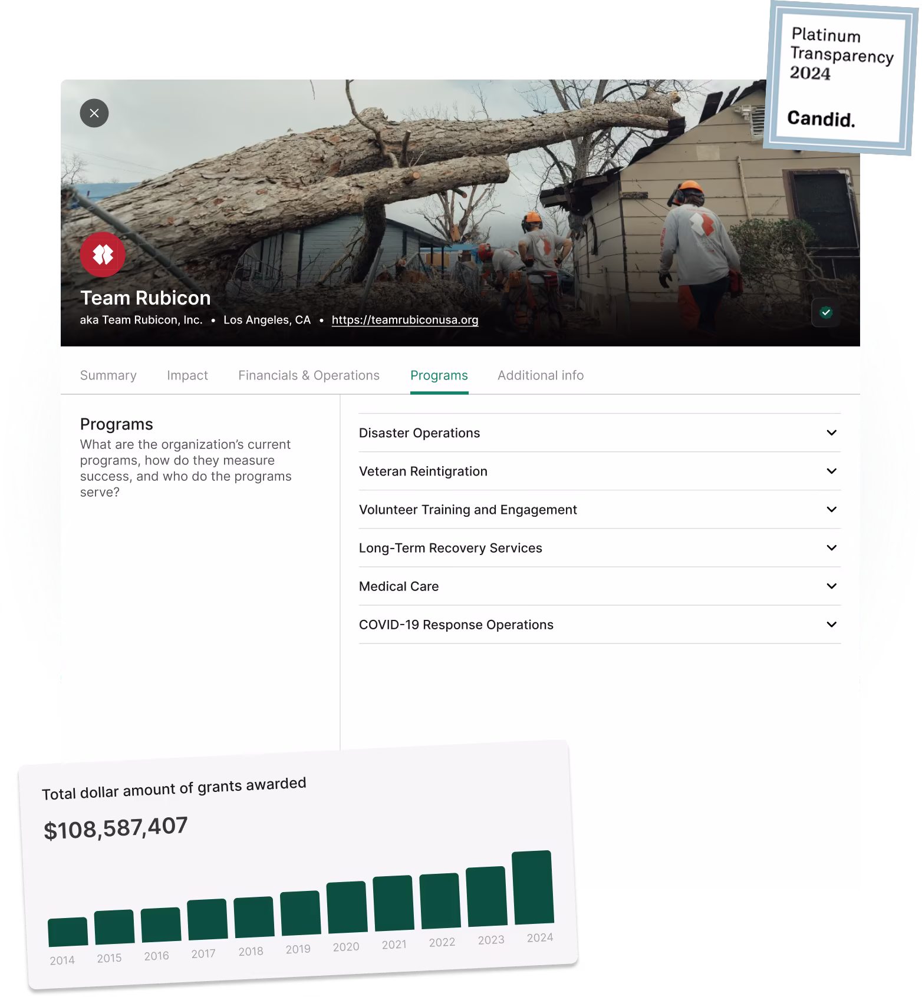Image resolution: width=922 pixels, height=997 pixels.
Task: Click the red Team Rubicon logo icon
Action: (x=103, y=255)
